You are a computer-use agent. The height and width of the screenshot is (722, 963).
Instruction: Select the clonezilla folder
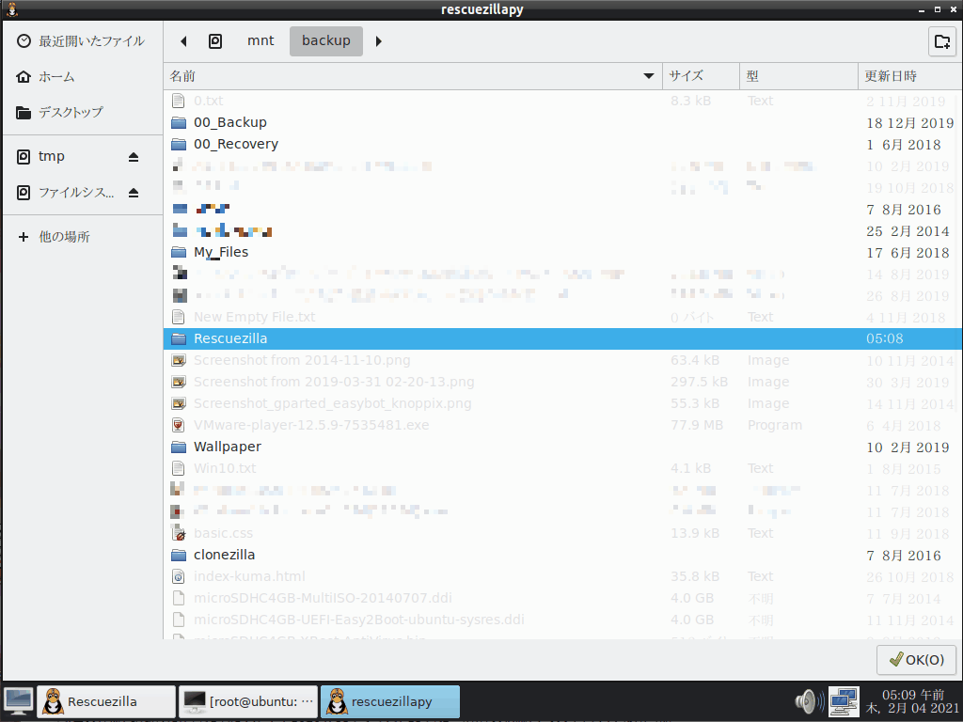pyautogui.click(x=562, y=555)
